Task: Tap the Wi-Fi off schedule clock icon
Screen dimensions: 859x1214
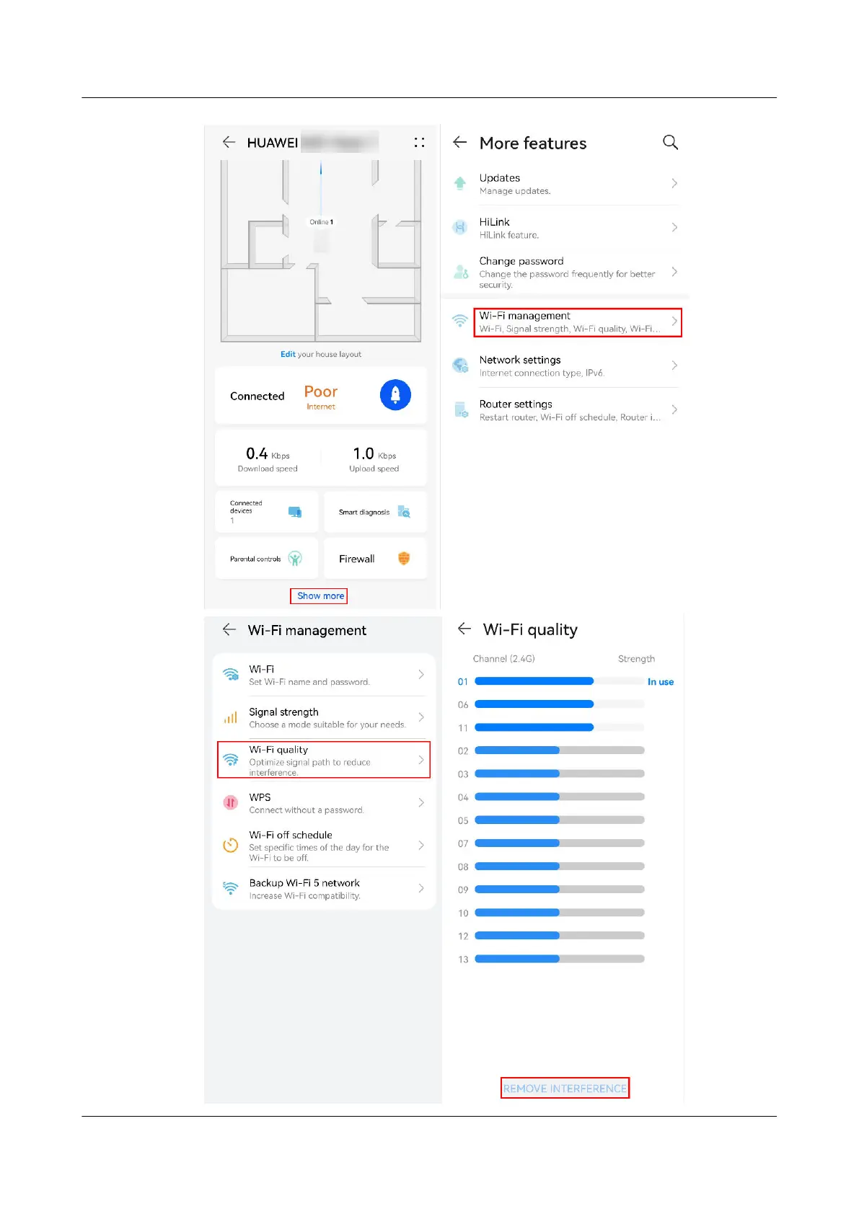Action: (x=230, y=845)
